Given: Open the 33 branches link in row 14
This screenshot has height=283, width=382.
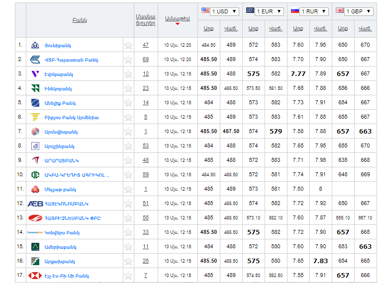Looking at the screenshot, I should point(146,232).
